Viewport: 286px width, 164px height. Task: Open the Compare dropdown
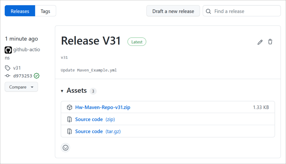[x=21, y=87]
